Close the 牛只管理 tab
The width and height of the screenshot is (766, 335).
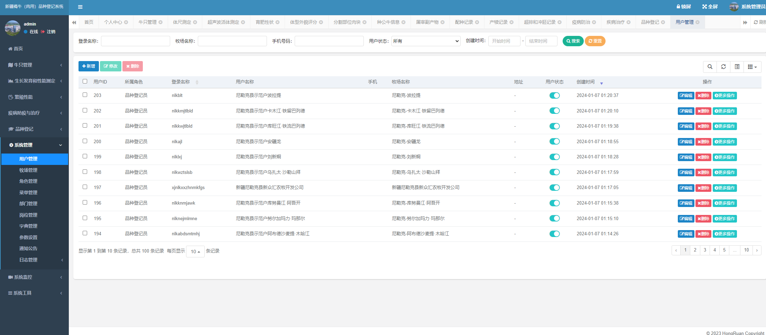click(160, 22)
